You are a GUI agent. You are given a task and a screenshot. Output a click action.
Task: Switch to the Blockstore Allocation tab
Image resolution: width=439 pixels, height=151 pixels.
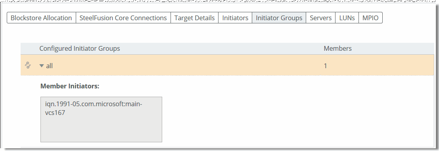[41, 18]
